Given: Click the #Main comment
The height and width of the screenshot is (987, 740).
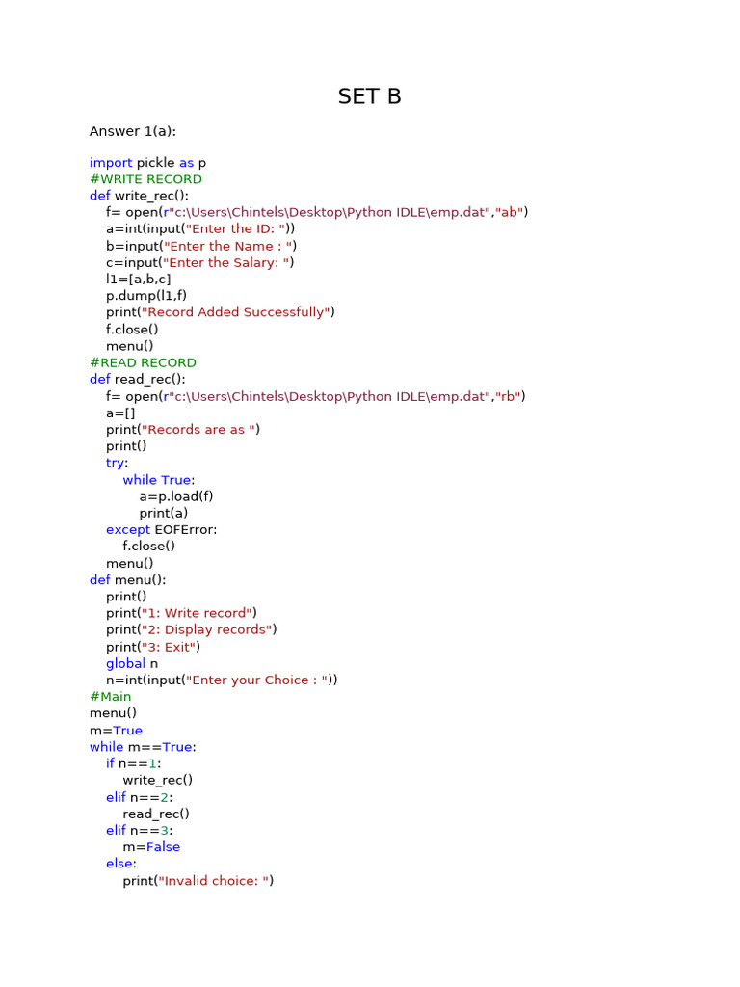Looking at the screenshot, I should pos(111,697).
